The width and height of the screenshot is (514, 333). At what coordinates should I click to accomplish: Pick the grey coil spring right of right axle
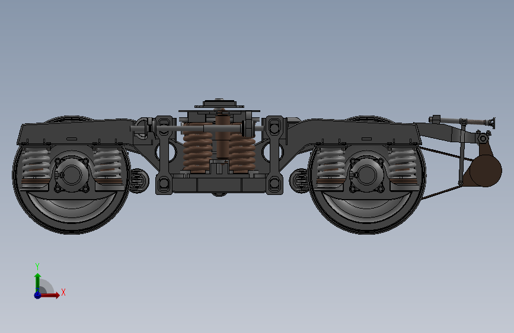point(403,166)
